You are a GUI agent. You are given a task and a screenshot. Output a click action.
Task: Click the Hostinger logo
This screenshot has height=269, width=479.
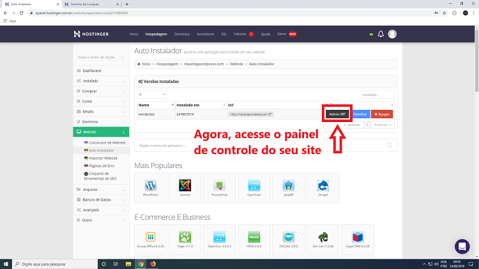coord(91,34)
